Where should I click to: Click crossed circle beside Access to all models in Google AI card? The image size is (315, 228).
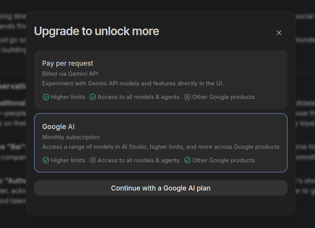click(x=93, y=160)
